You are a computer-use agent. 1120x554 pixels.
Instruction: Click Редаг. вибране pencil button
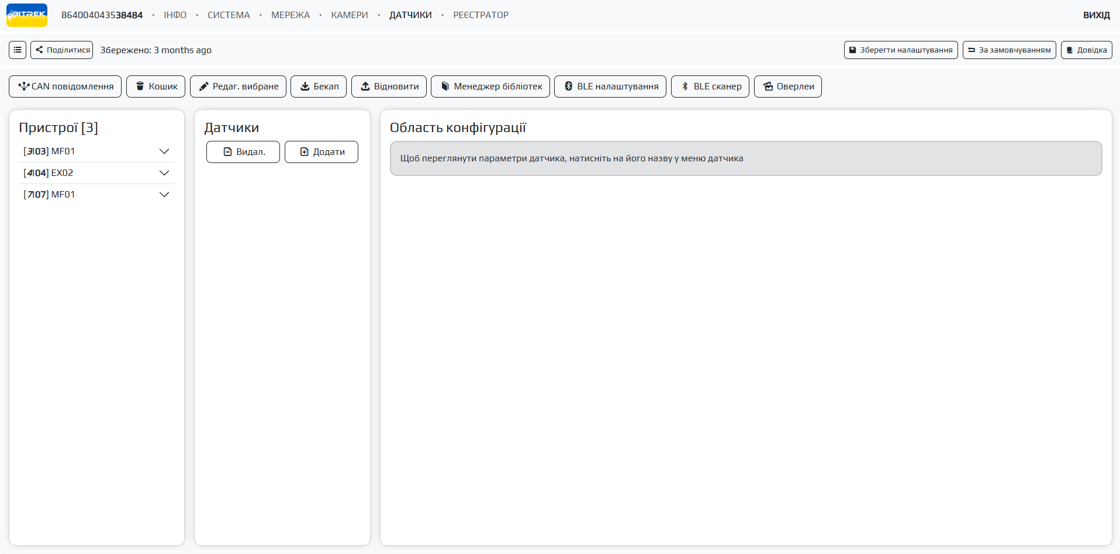(x=238, y=86)
